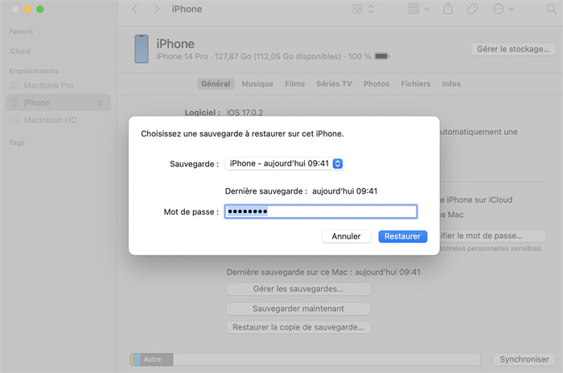563x373 pixels.
Task: Click the tag icon in toolbar
Action: (472, 10)
